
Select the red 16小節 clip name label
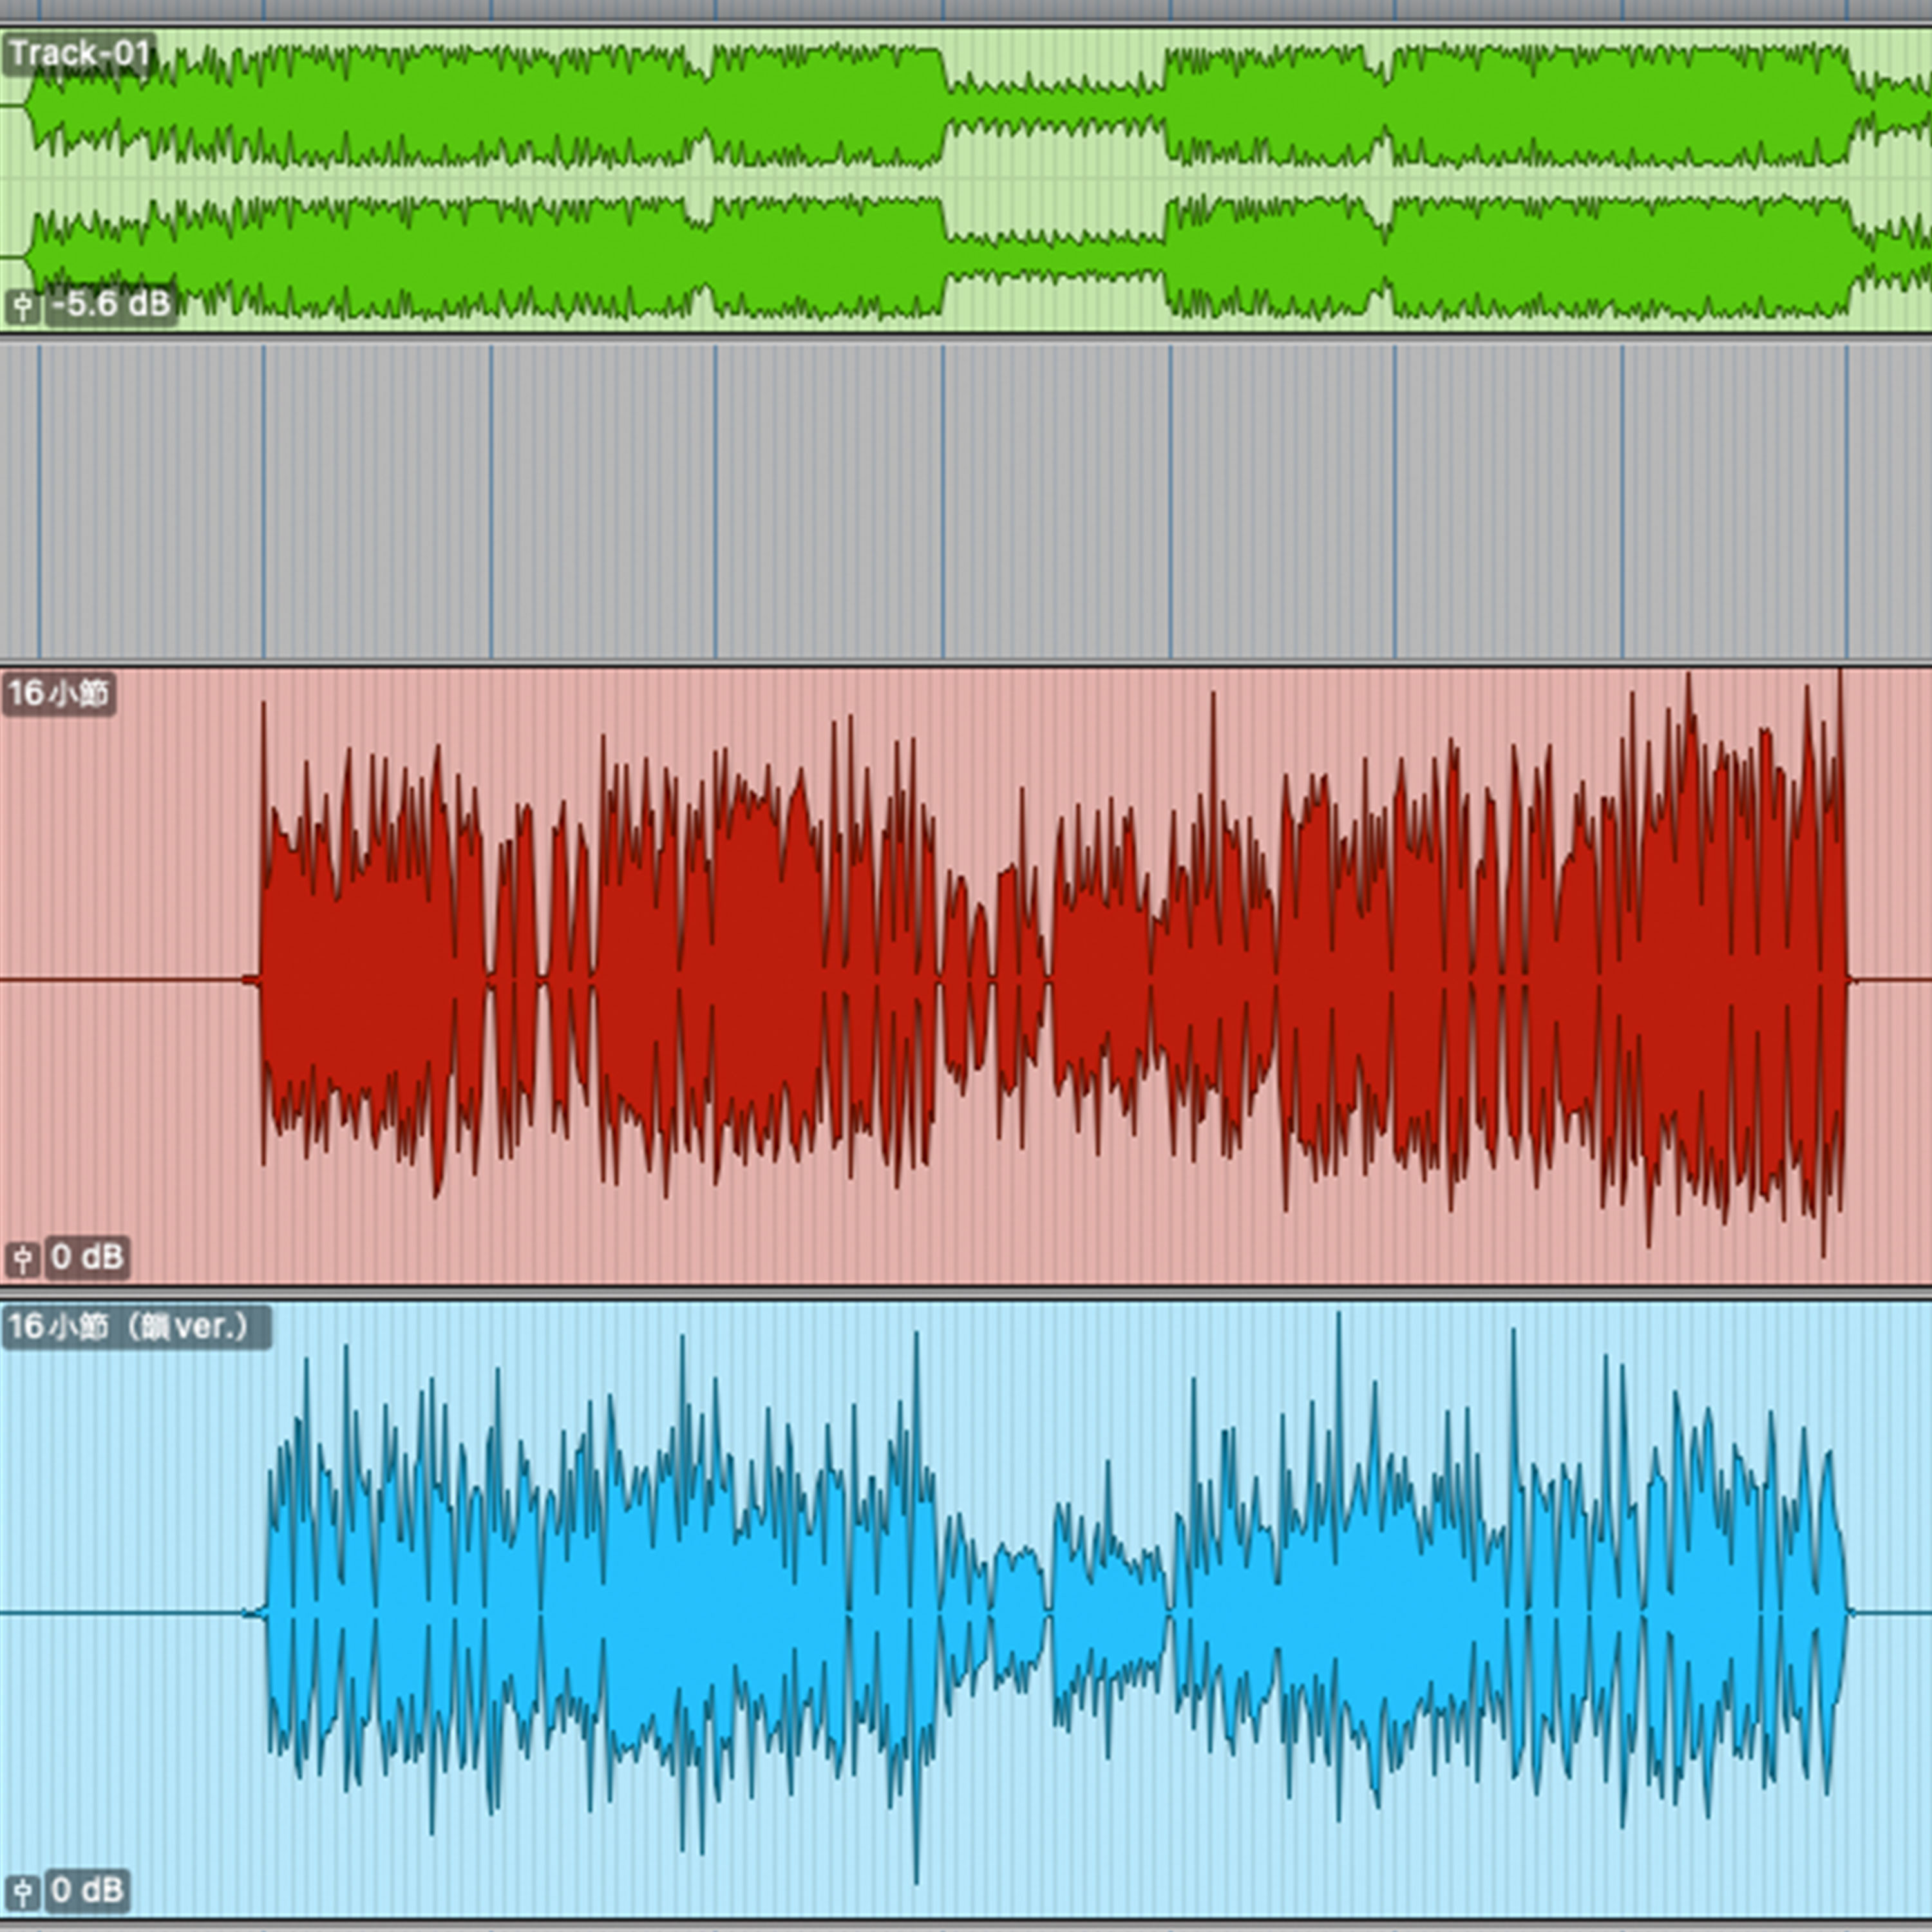(x=58, y=693)
